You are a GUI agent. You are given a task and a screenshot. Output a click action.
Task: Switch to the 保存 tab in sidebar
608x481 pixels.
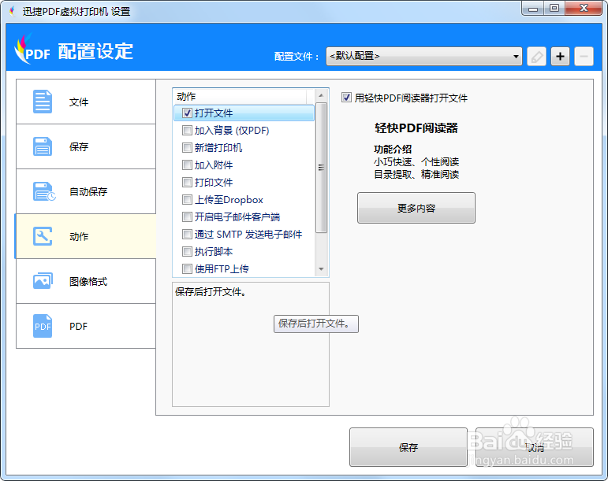pos(86,146)
